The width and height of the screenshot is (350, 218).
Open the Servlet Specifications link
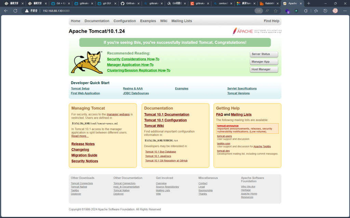(x=242, y=89)
